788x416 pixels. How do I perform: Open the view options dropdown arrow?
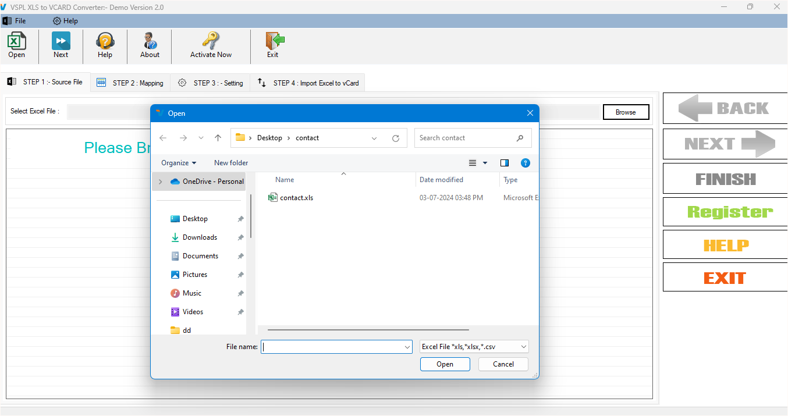click(x=485, y=163)
